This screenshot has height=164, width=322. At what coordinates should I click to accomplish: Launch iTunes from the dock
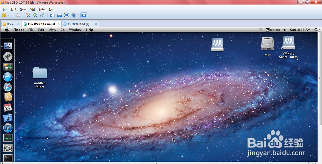(8, 128)
